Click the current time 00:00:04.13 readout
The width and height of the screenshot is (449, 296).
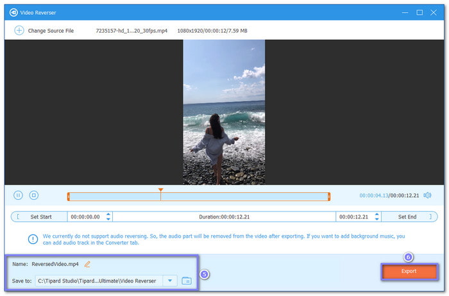click(374, 195)
